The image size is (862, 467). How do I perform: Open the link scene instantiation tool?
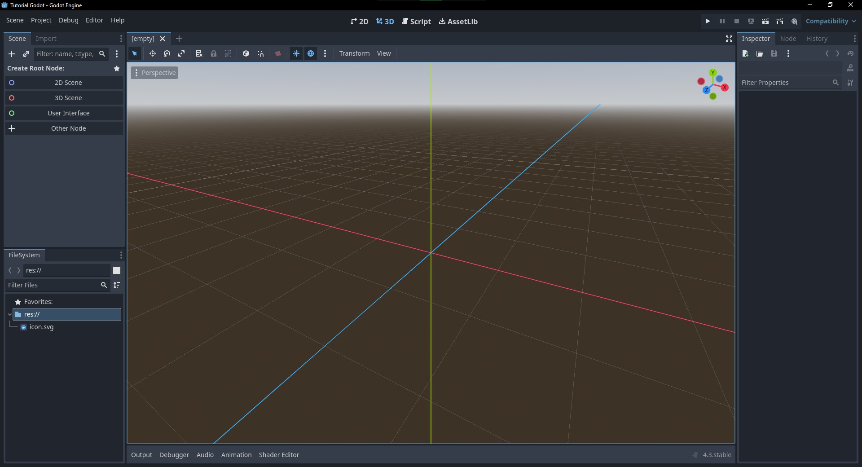(x=26, y=54)
